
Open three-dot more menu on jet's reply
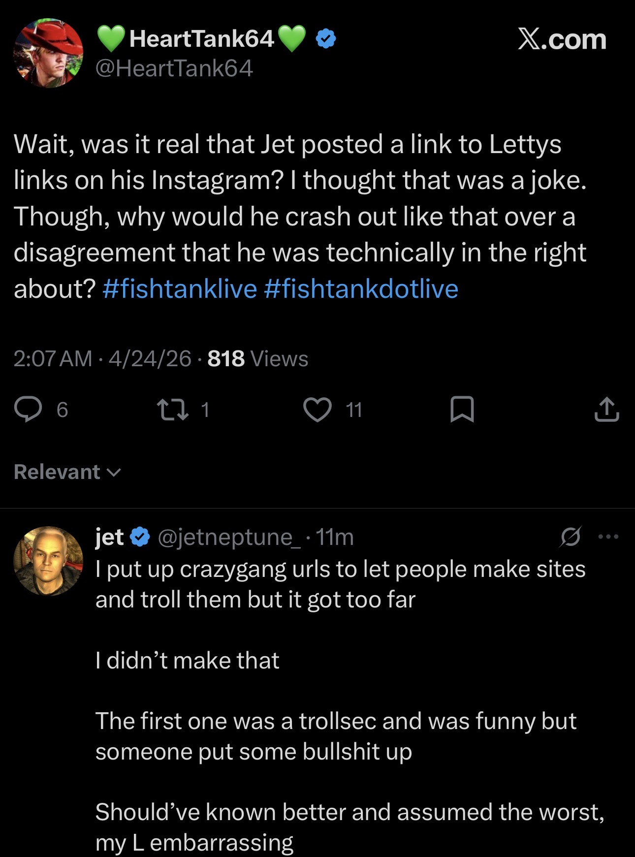608,537
